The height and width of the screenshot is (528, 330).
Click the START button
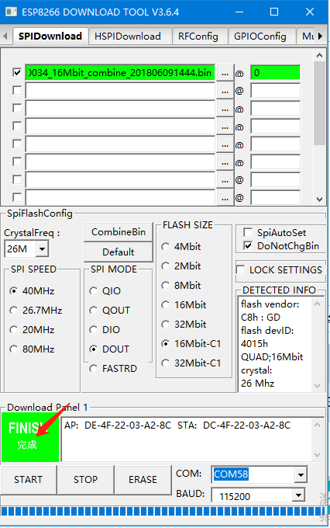(x=28, y=480)
